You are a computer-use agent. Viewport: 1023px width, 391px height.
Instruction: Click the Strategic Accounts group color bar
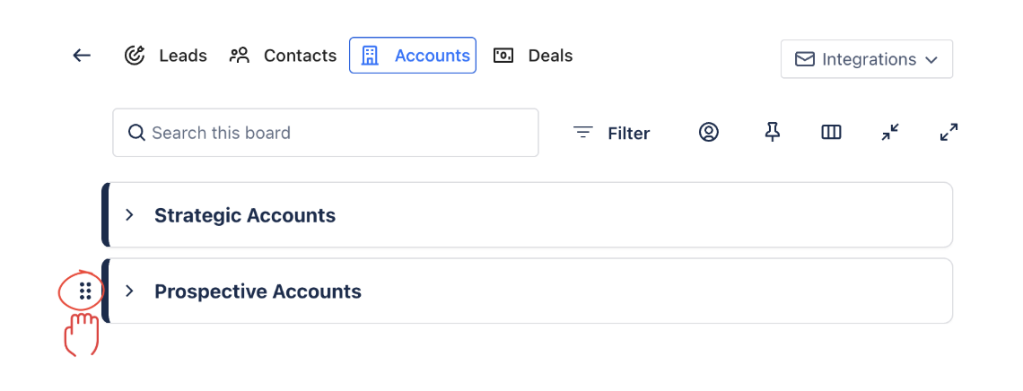pos(105,215)
